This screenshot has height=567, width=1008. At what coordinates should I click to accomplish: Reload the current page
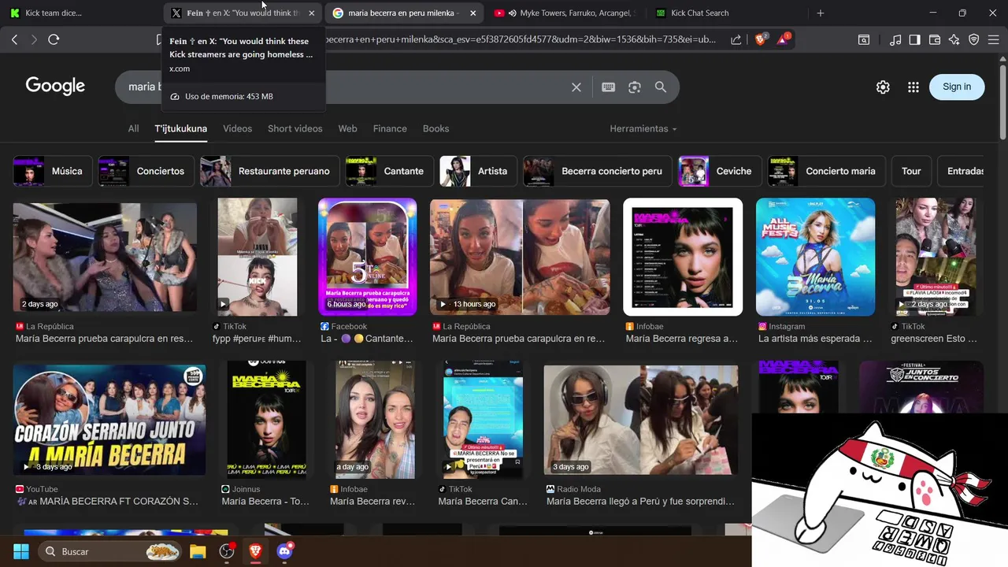[54, 39]
